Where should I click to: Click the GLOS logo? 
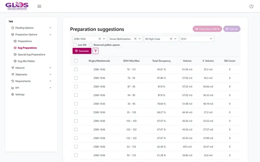click(17, 6)
